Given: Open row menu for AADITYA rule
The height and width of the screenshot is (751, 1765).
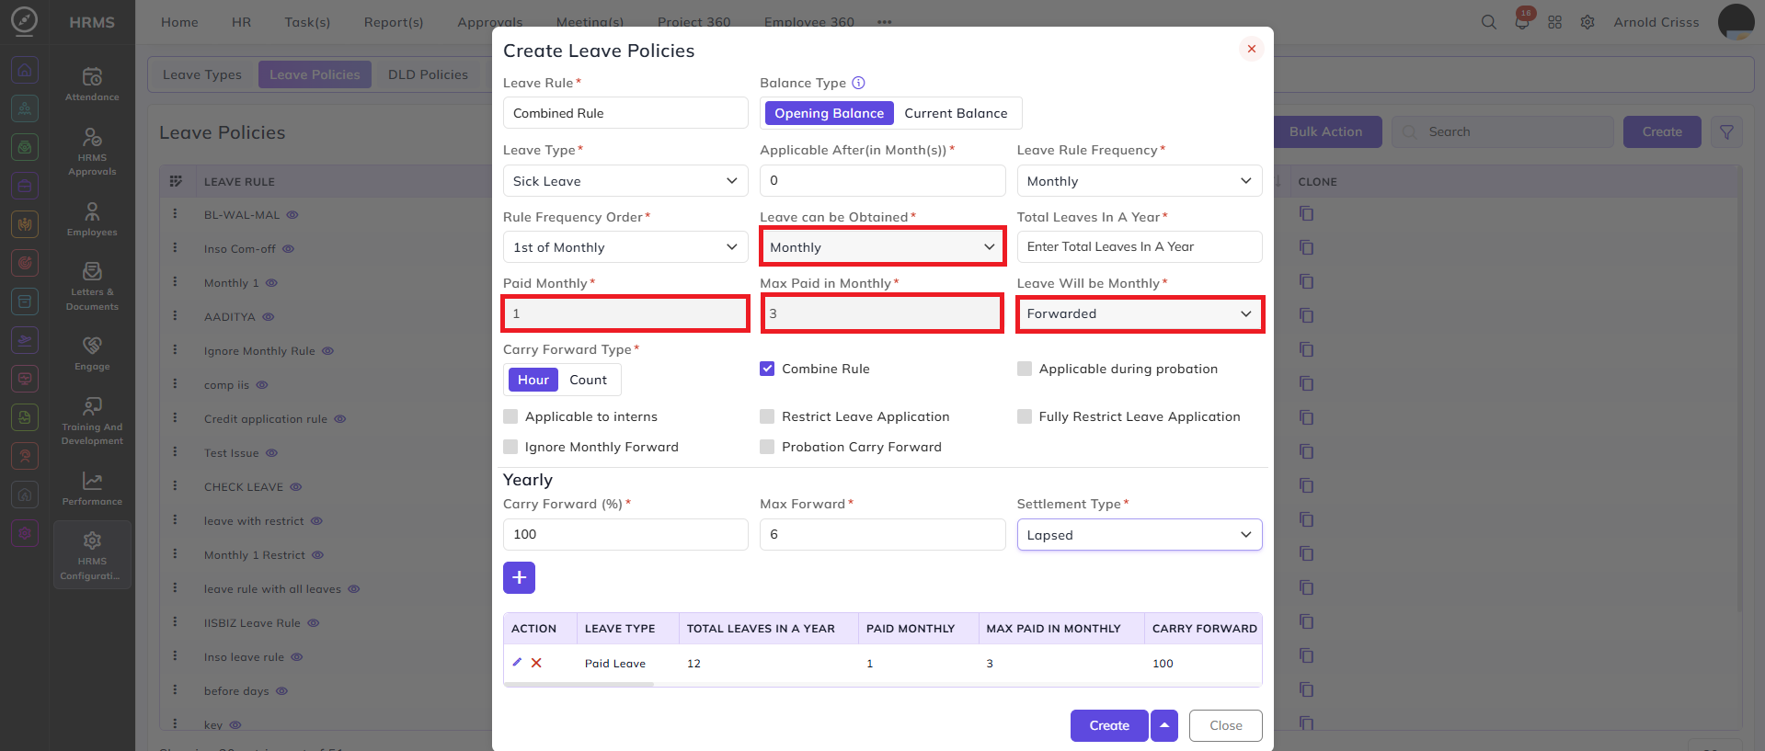Looking at the screenshot, I should (175, 316).
